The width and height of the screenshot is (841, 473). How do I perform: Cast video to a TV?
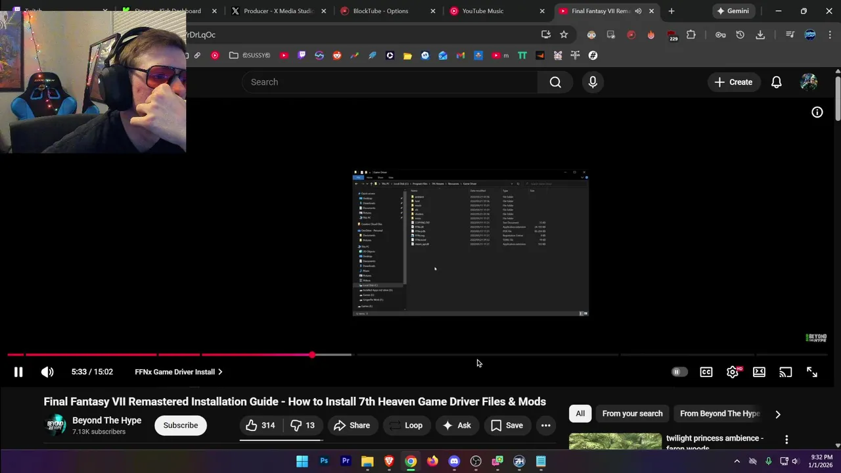[x=785, y=372]
